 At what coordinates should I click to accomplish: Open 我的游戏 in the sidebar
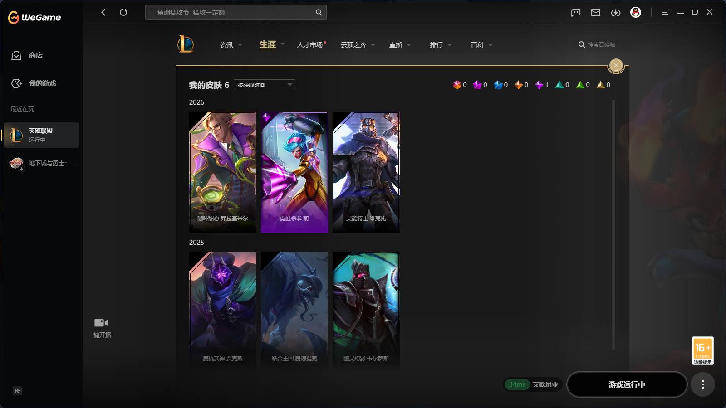tap(43, 83)
